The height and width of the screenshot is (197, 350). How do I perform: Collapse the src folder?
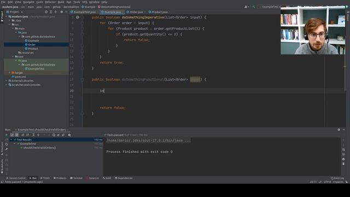pos(10,25)
